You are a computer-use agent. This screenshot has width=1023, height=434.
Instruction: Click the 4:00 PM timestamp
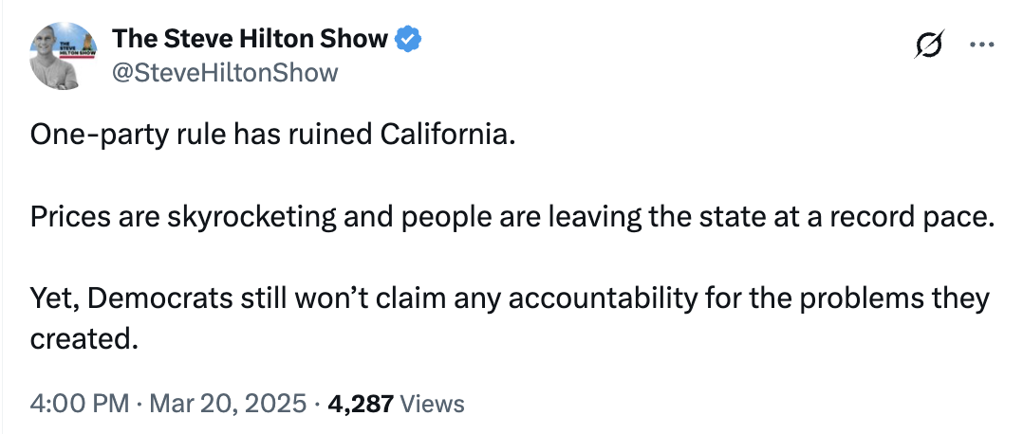click(x=80, y=404)
